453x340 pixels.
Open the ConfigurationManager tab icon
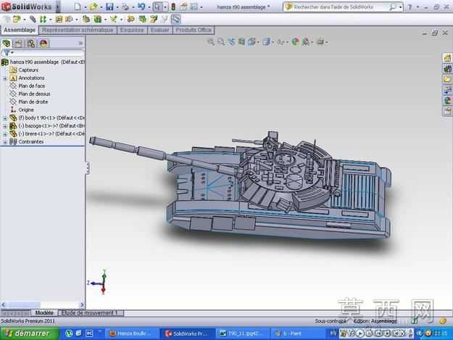(x=31, y=43)
